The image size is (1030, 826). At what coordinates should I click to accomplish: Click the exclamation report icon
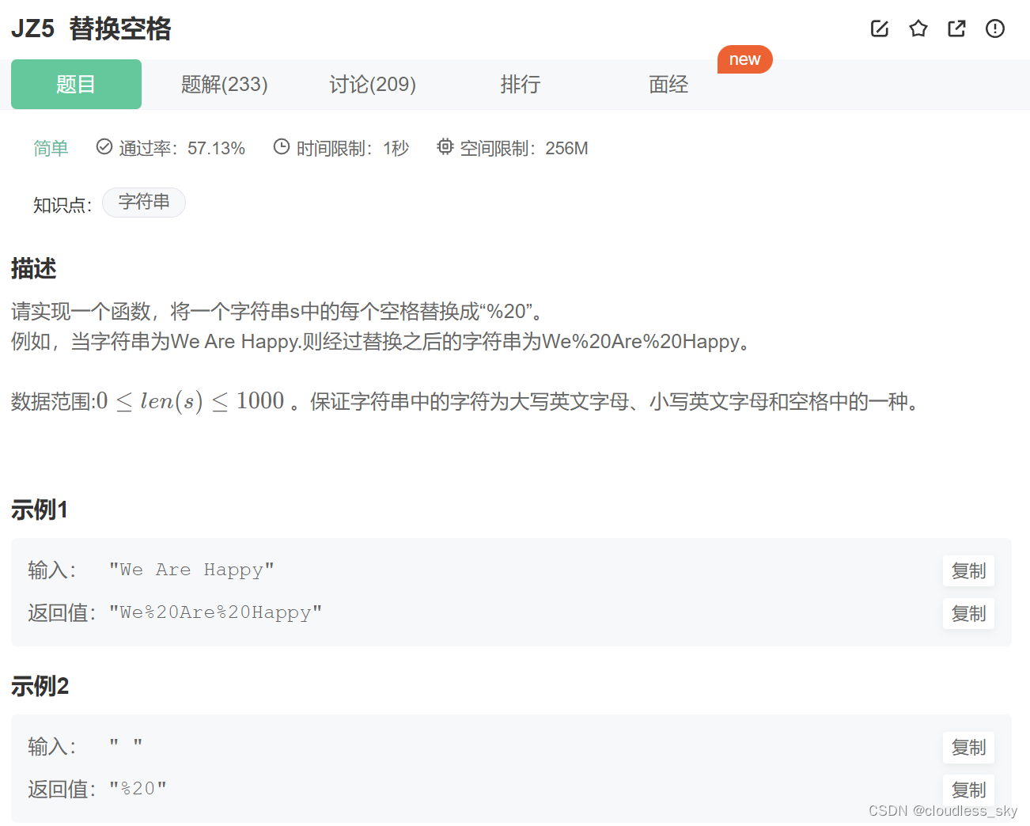point(995,28)
